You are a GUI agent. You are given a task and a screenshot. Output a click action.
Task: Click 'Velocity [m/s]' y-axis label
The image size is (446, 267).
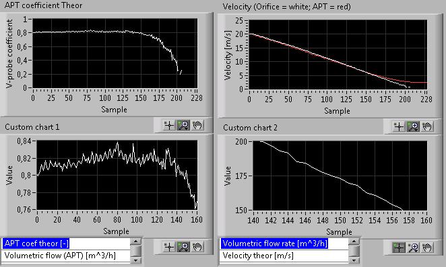(228, 55)
